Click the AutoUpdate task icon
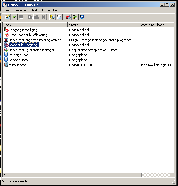The height and width of the screenshot is (186, 178). [x=6, y=65]
